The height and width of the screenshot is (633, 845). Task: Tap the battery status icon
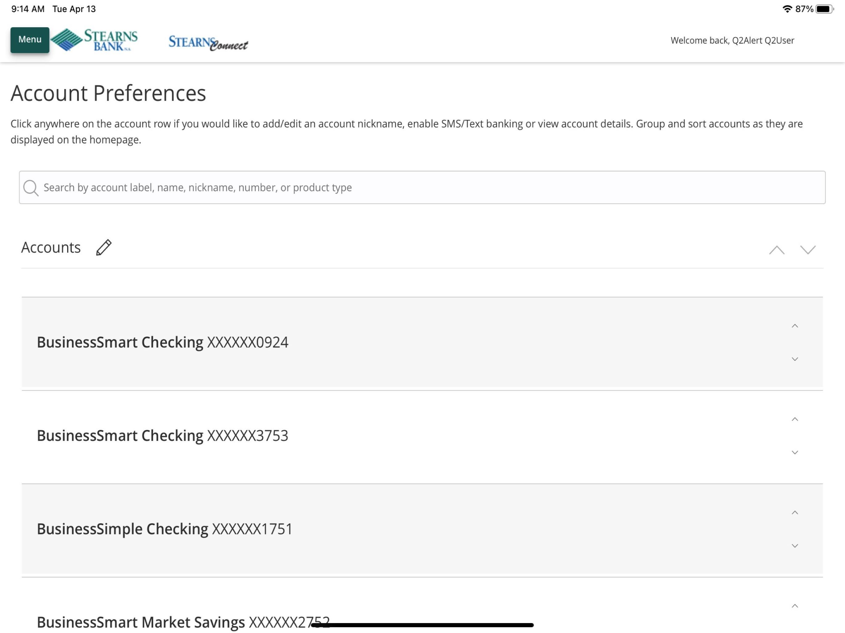pos(824,9)
